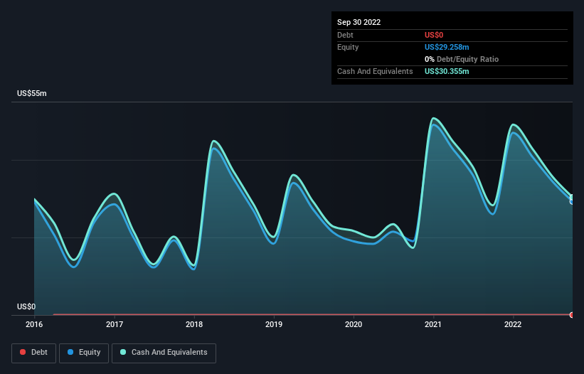Image resolution: width=584 pixels, height=374 pixels.
Task: Click the 2019 x-axis label
Action: click(274, 324)
